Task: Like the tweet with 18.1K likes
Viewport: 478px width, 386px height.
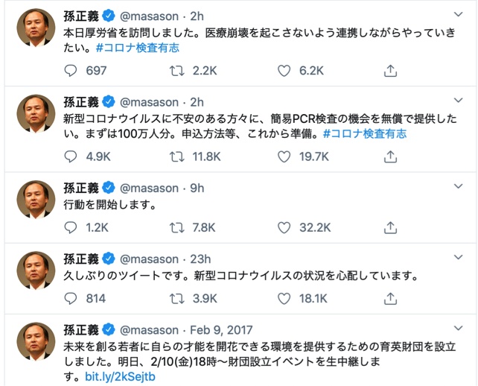Action: 284,299
